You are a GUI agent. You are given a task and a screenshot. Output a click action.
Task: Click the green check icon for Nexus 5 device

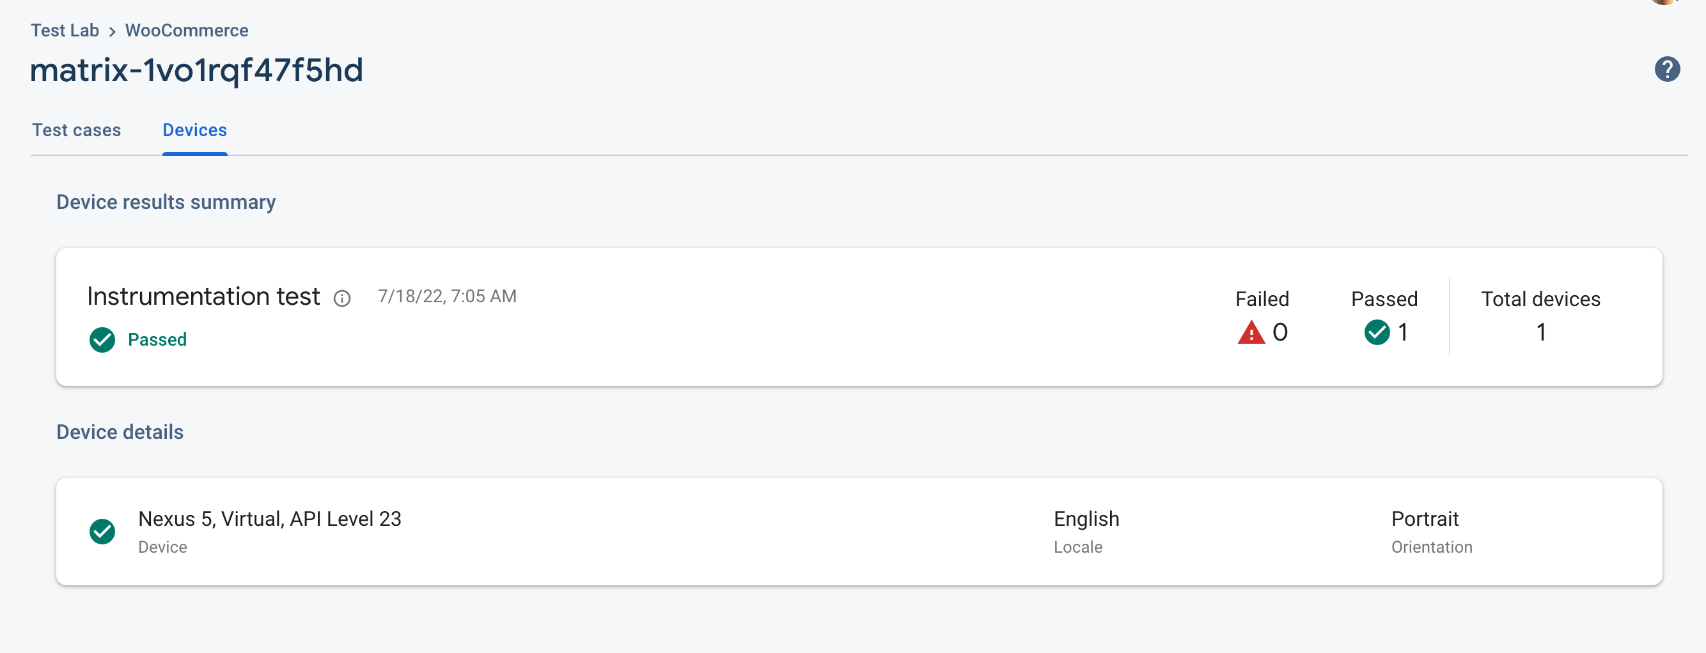102,531
